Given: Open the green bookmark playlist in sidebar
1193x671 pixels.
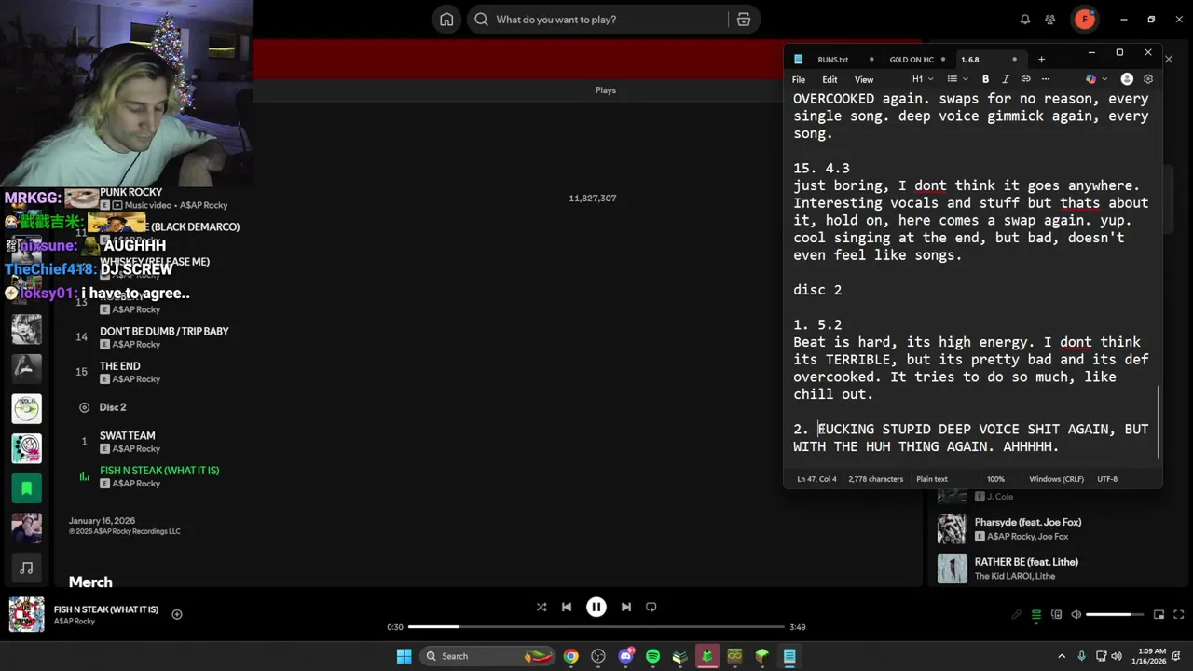Looking at the screenshot, I should (x=26, y=488).
